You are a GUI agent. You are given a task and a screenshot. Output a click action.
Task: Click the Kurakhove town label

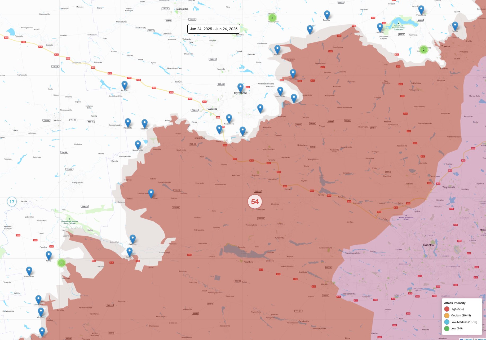pos(249,262)
